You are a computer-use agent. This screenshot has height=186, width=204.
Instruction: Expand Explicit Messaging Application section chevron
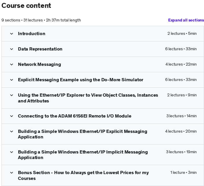[x=12, y=131]
